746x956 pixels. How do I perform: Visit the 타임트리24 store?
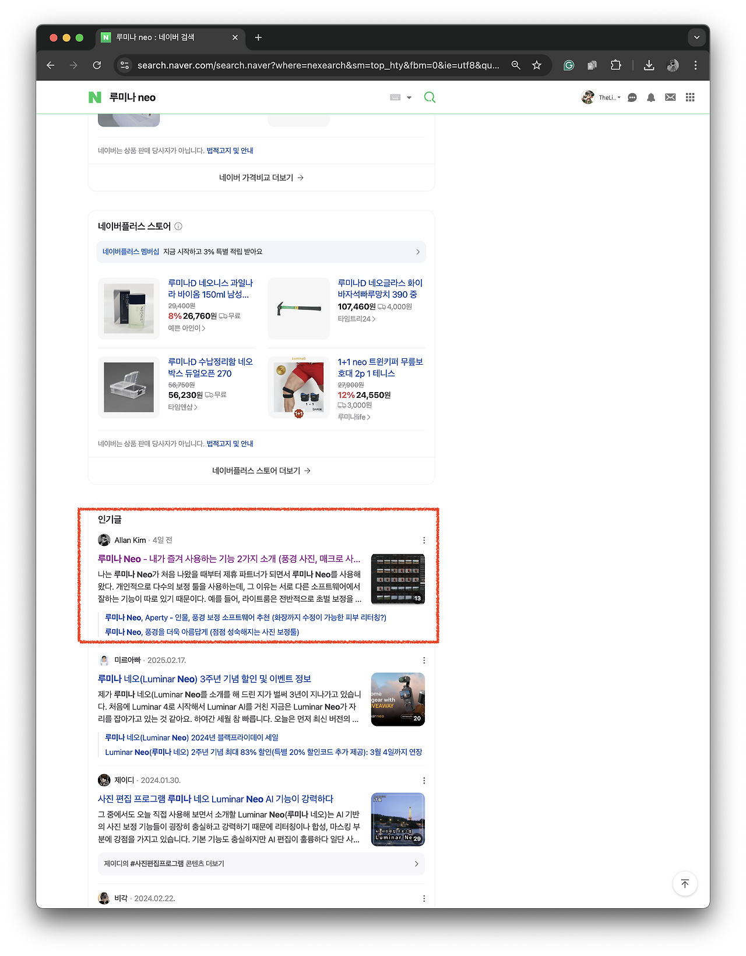tap(357, 319)
